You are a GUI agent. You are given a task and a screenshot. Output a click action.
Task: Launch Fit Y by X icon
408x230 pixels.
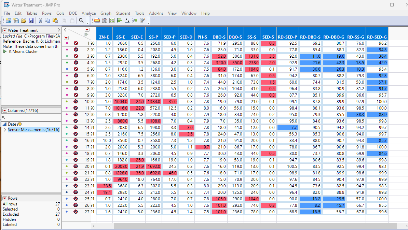click(x=127, y=20)
